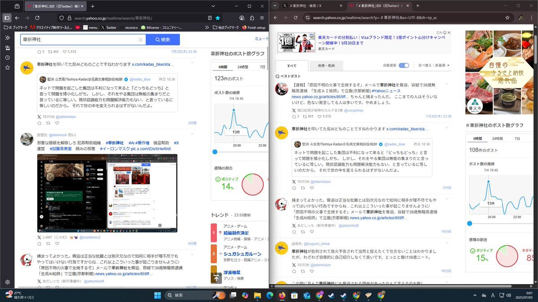Open Chrome site info icon in address bar
The width and height of the screenshot is (538, 302).
click(307, 17)
